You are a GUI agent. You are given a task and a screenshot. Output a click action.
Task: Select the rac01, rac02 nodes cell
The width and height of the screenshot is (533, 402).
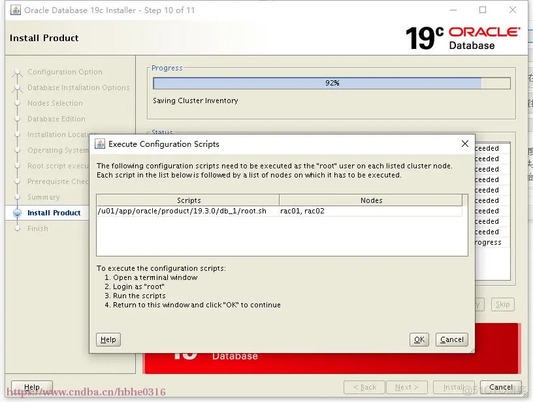[370, 211]
